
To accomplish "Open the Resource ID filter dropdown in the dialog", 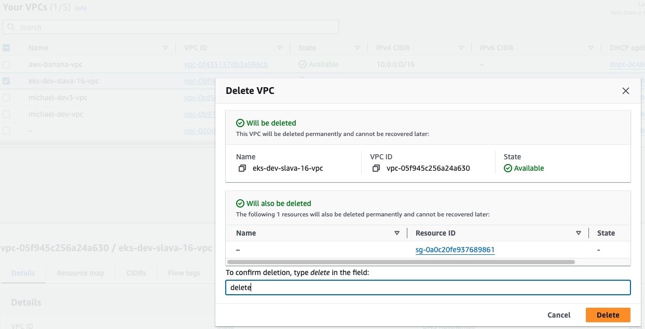I will pyautogui.click(x=578, y=233).
